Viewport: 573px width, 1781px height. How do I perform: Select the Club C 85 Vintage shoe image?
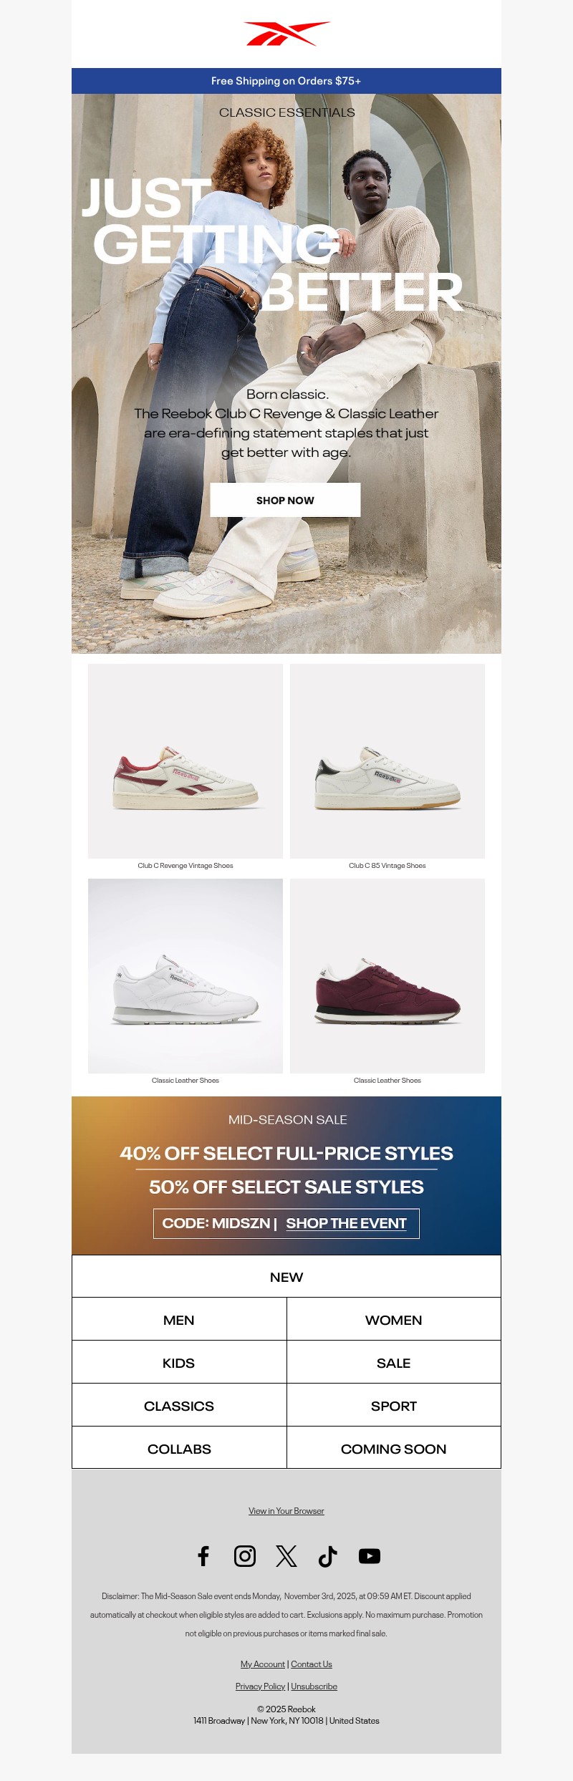[387, 761]
